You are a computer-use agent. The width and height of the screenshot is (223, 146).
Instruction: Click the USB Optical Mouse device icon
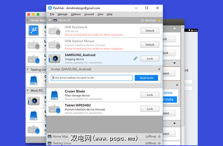(55, 45)
